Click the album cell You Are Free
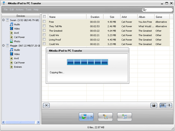Image resolution: width=175 pixels, height=131 pixels. (x=145, y=22)
